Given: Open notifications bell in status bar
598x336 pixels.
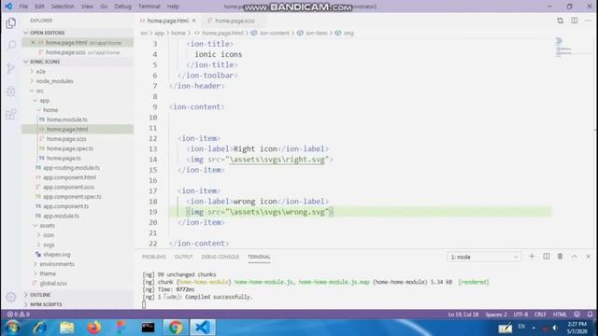Looking at the screenshot, I should pyautogui.click(x=590, y=315).
